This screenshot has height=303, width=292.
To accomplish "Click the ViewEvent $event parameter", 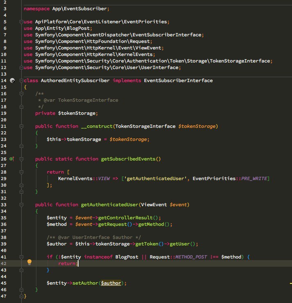I will (x=164, y=205).
